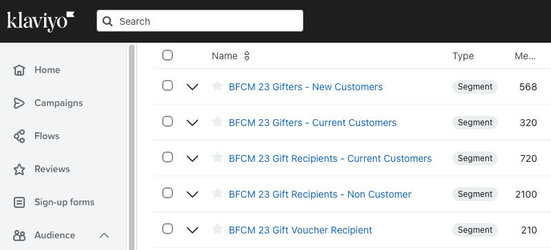Click the Reviews star icon in sidebar
This screenshot has height=250, width=551.
19,169
